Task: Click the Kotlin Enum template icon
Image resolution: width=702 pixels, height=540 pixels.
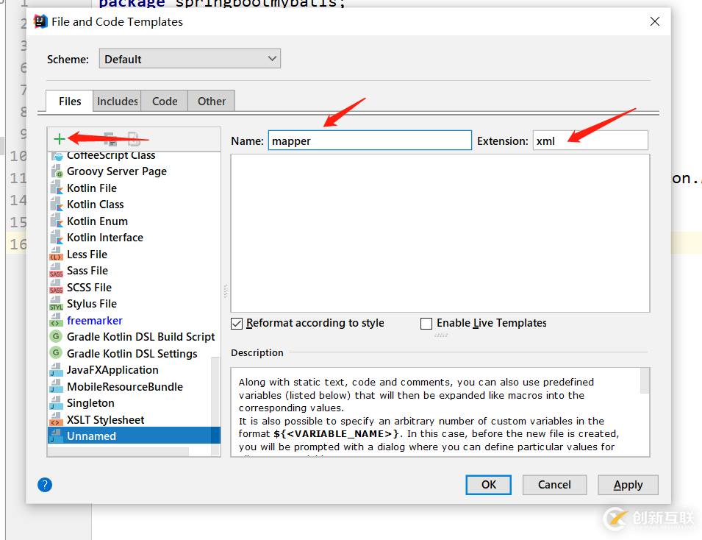Action: click(57, 221)
